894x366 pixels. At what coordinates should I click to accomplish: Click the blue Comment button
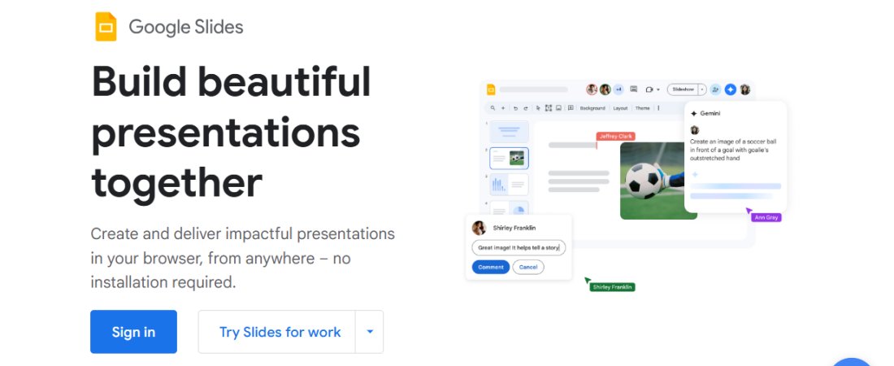(x=491, y=268)
